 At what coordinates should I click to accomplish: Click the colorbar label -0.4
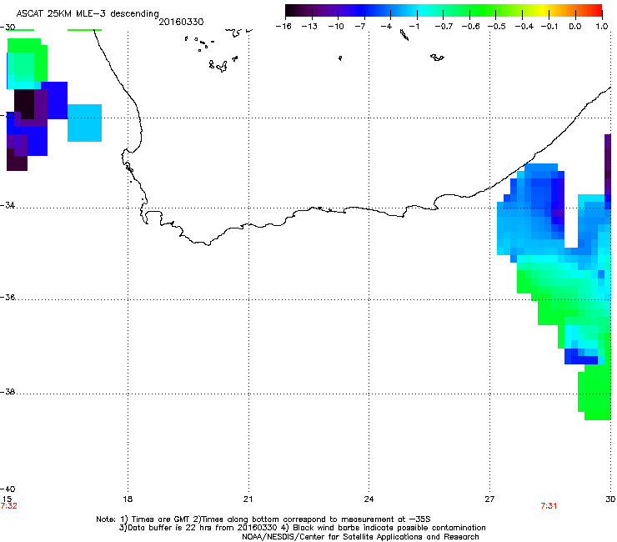524,27
